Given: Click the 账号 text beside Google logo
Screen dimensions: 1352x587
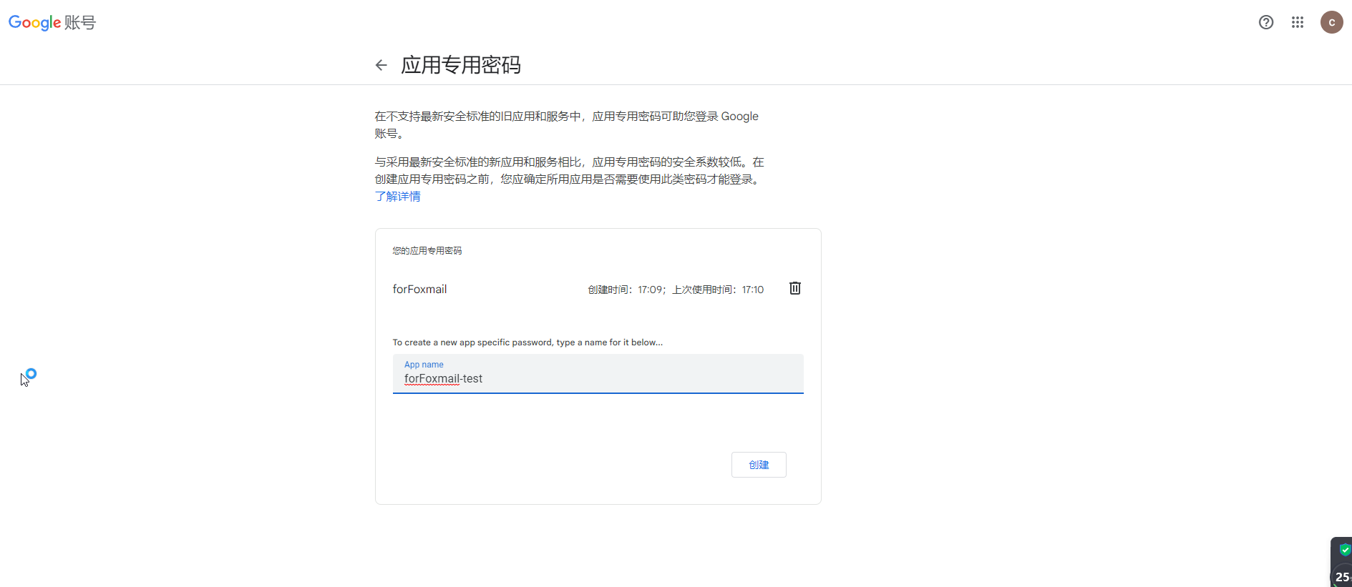Looking at the screenshot, I should coord(79,23).
